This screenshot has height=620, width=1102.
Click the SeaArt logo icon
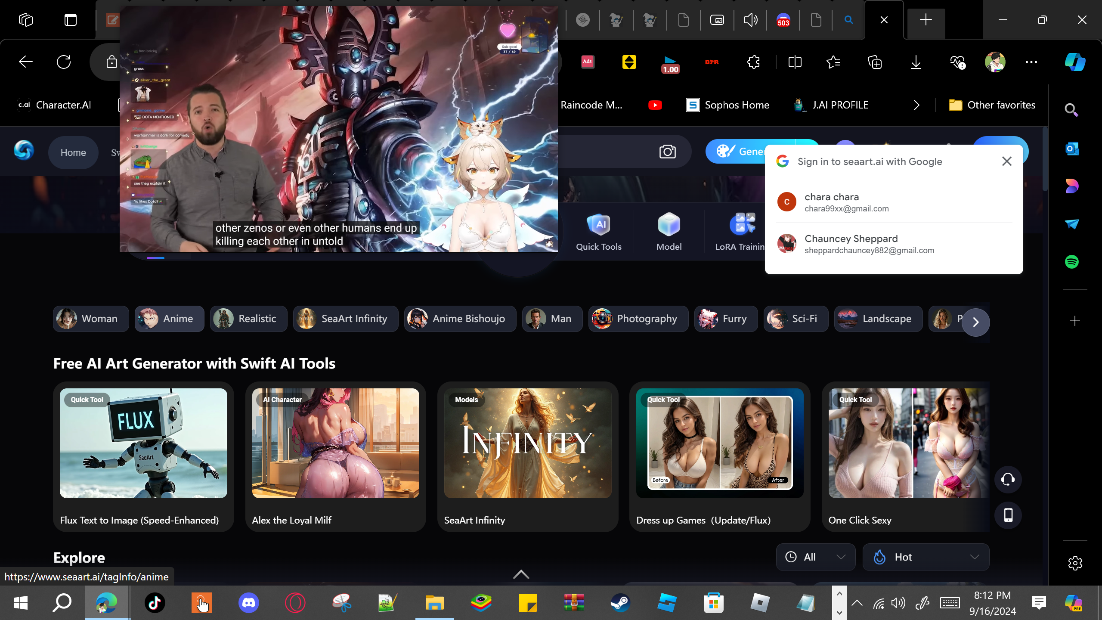point(24,151)
